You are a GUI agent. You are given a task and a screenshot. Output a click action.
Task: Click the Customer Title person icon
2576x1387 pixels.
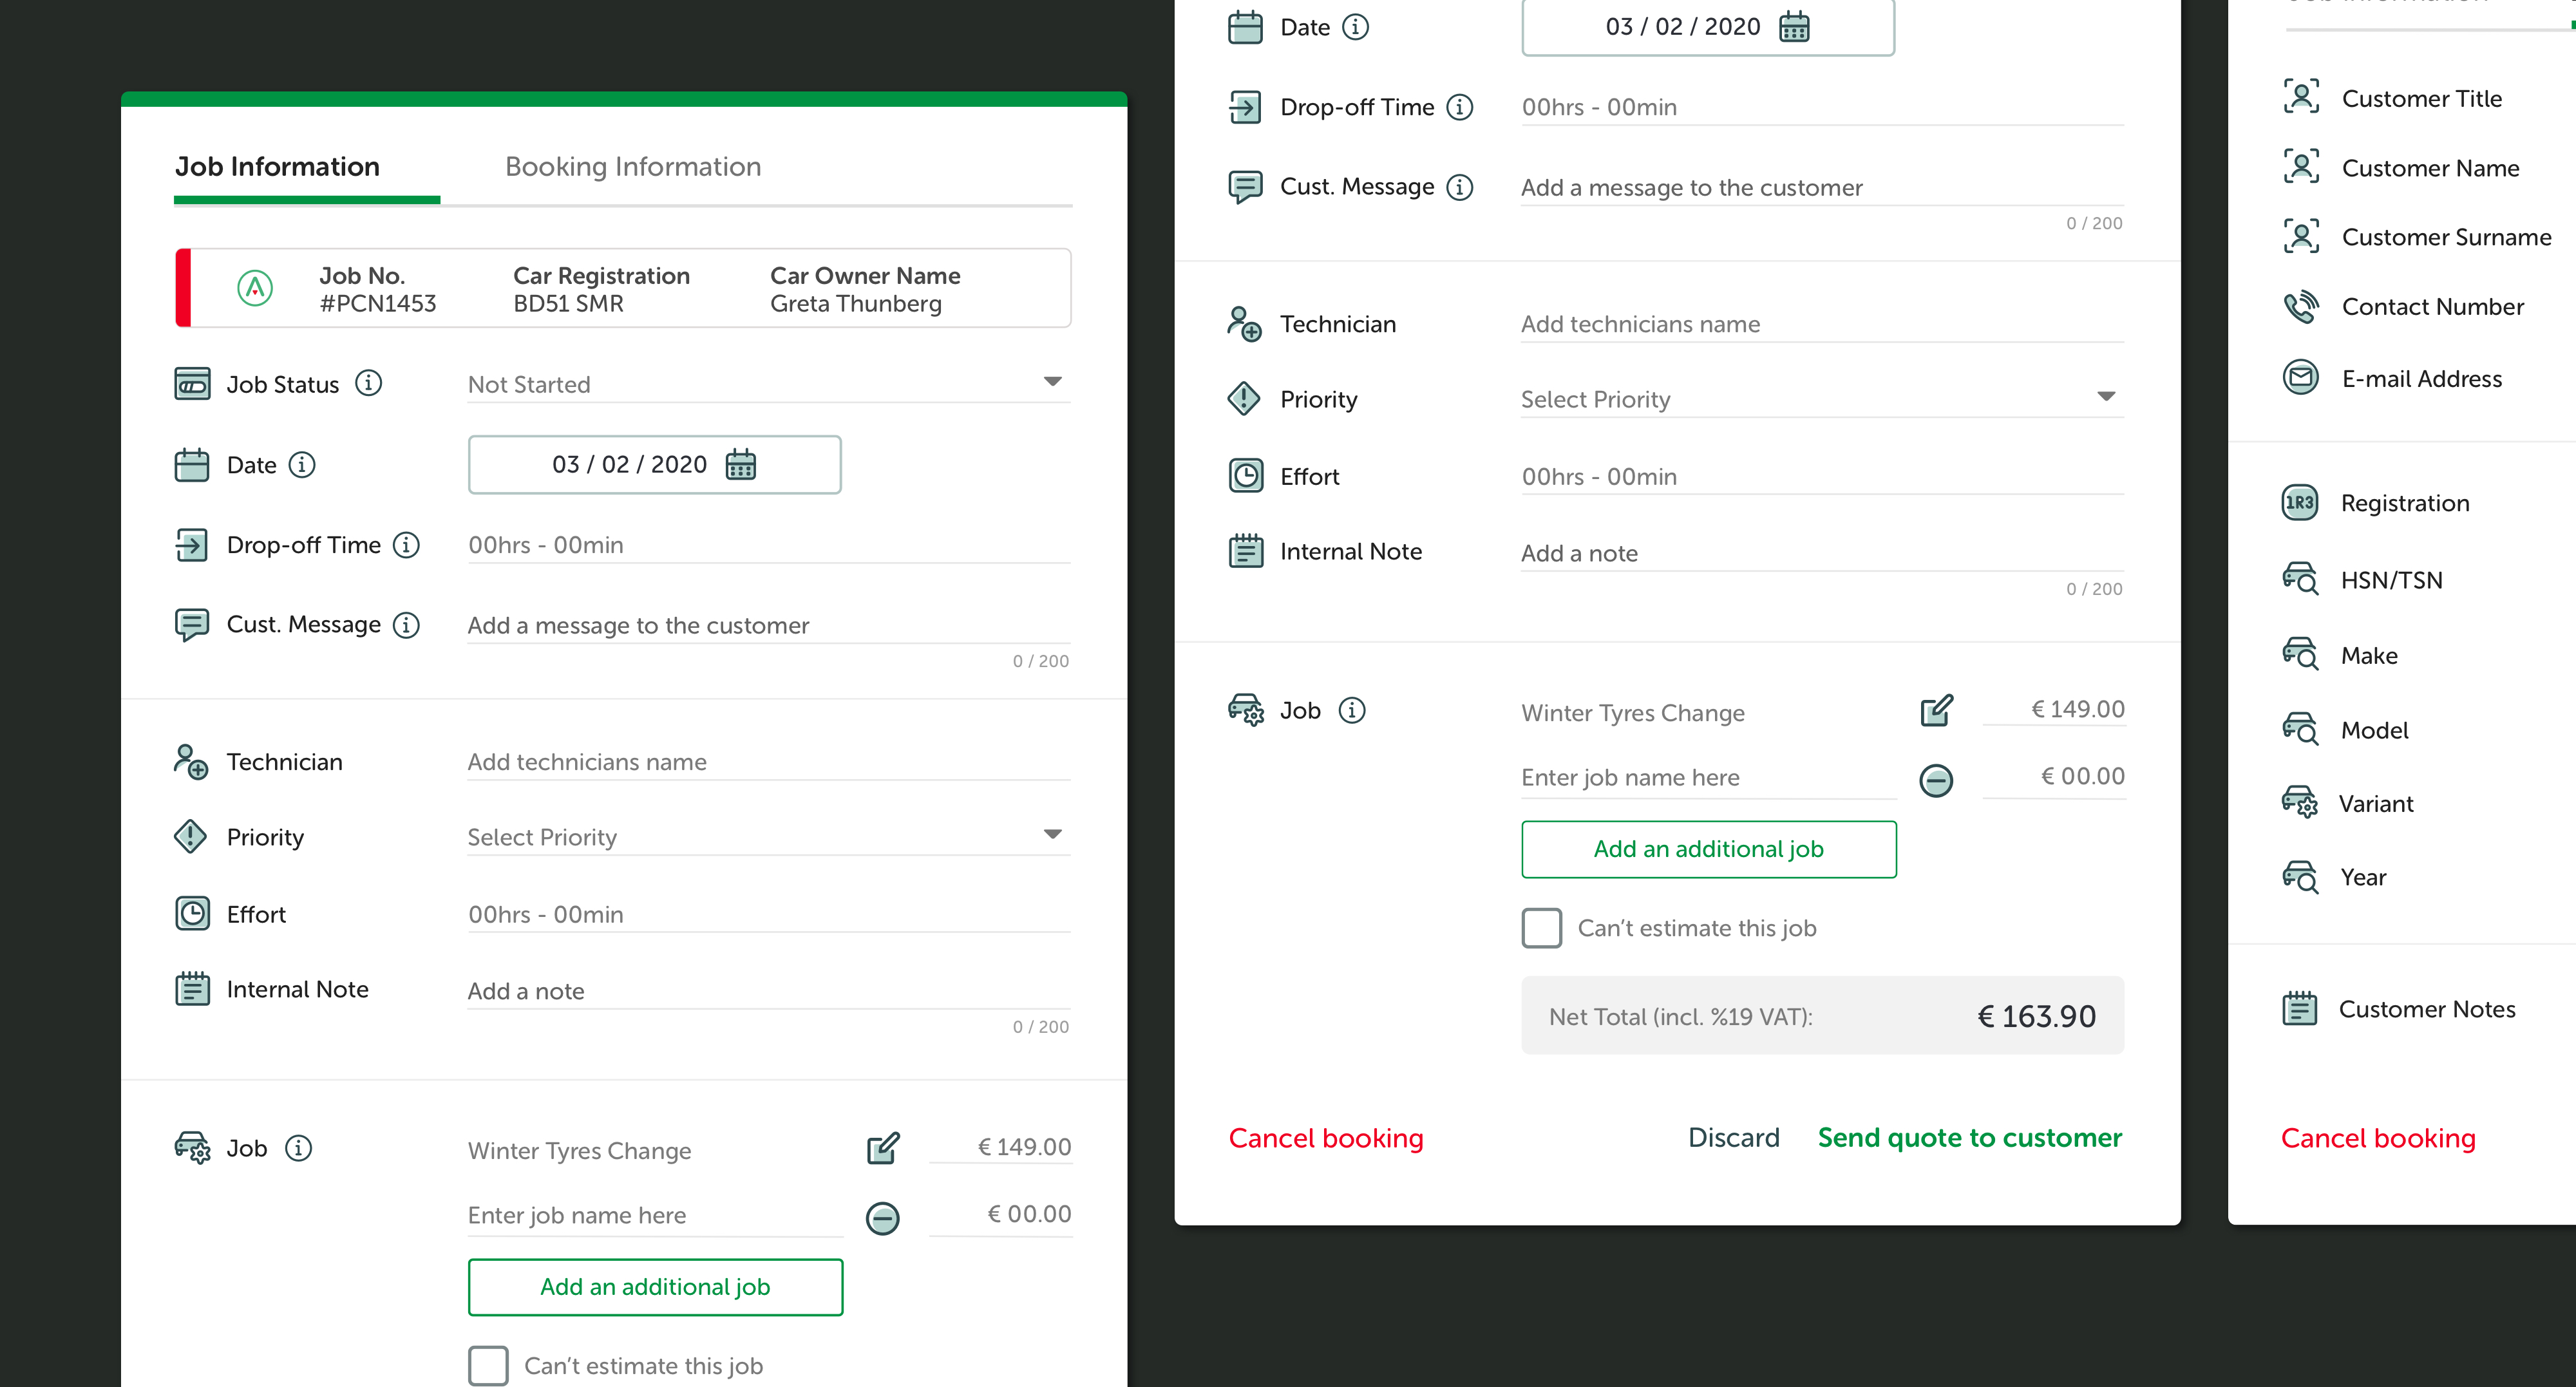[2301, 97]
